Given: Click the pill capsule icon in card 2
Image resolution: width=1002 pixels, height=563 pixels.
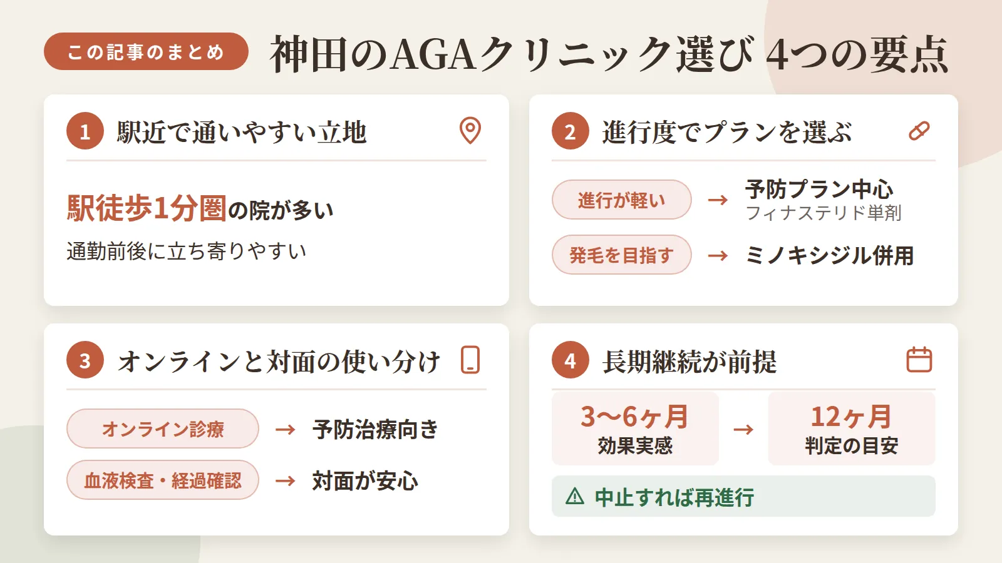Looking at the screenshot, I should tap(919, 131).
